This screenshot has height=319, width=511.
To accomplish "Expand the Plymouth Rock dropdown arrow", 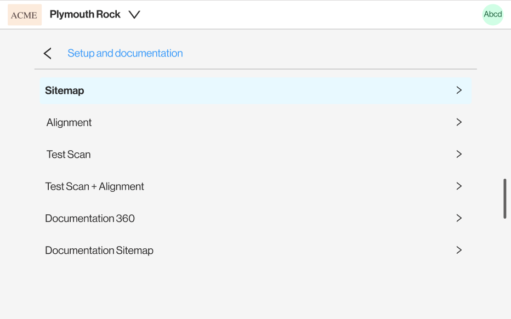I will point(134,15).
